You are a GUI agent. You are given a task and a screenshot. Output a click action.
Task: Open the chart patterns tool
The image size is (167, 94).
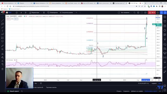(2, 34)
